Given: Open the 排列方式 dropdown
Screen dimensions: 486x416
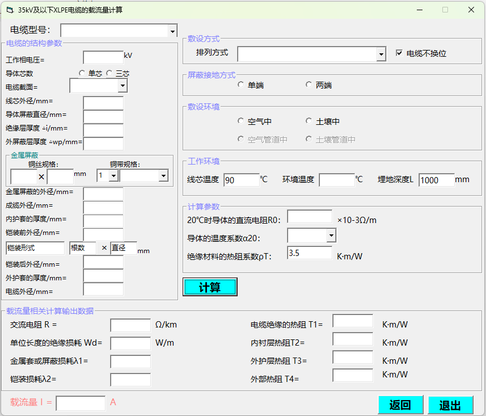Looking at the screenshot, I should pyautogui.click(x=381, y=54).
